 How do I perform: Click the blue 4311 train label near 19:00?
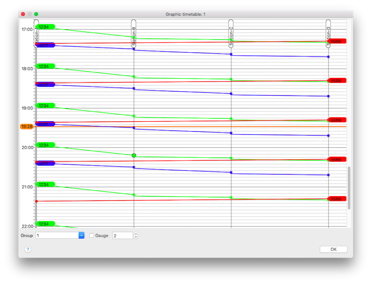pos(45,124)
